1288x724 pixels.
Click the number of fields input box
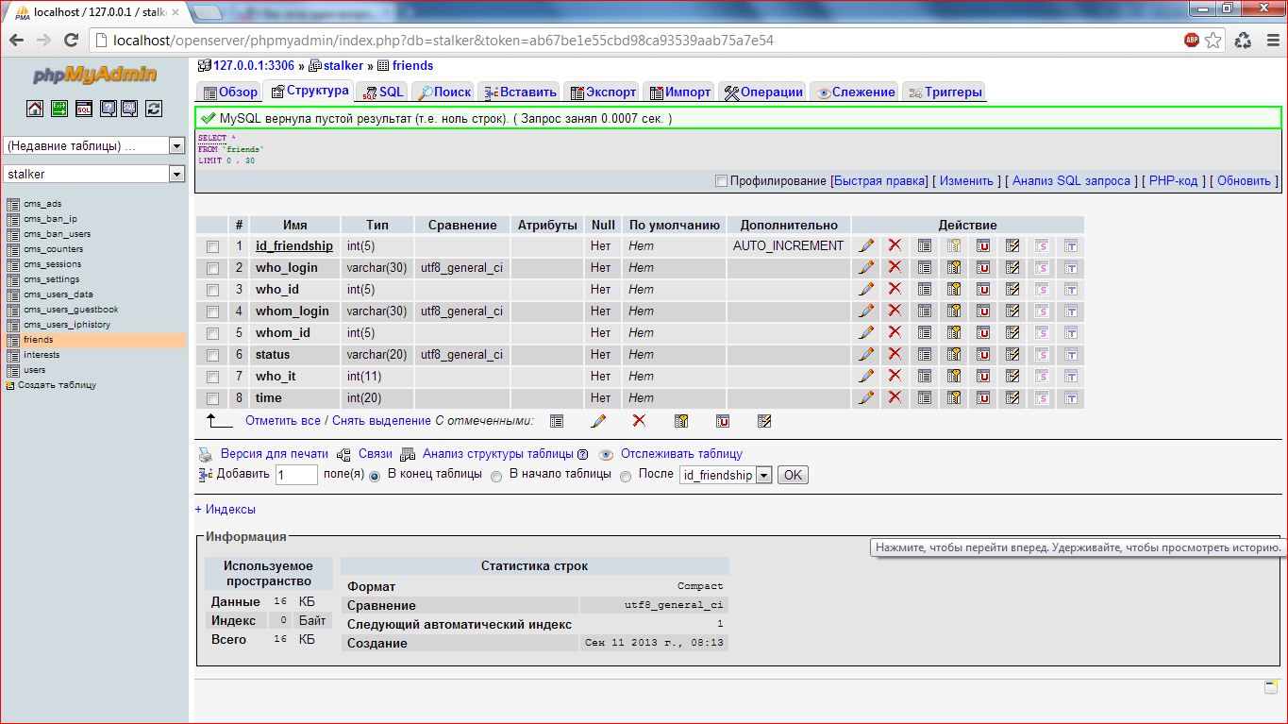point(296,475)
